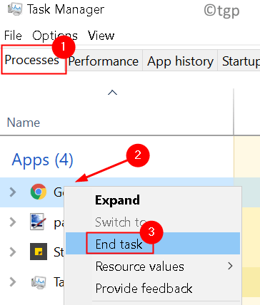Screen dimensions: 260x305
Task: Expand the Google Chrome process row
Action: (13, 192)
